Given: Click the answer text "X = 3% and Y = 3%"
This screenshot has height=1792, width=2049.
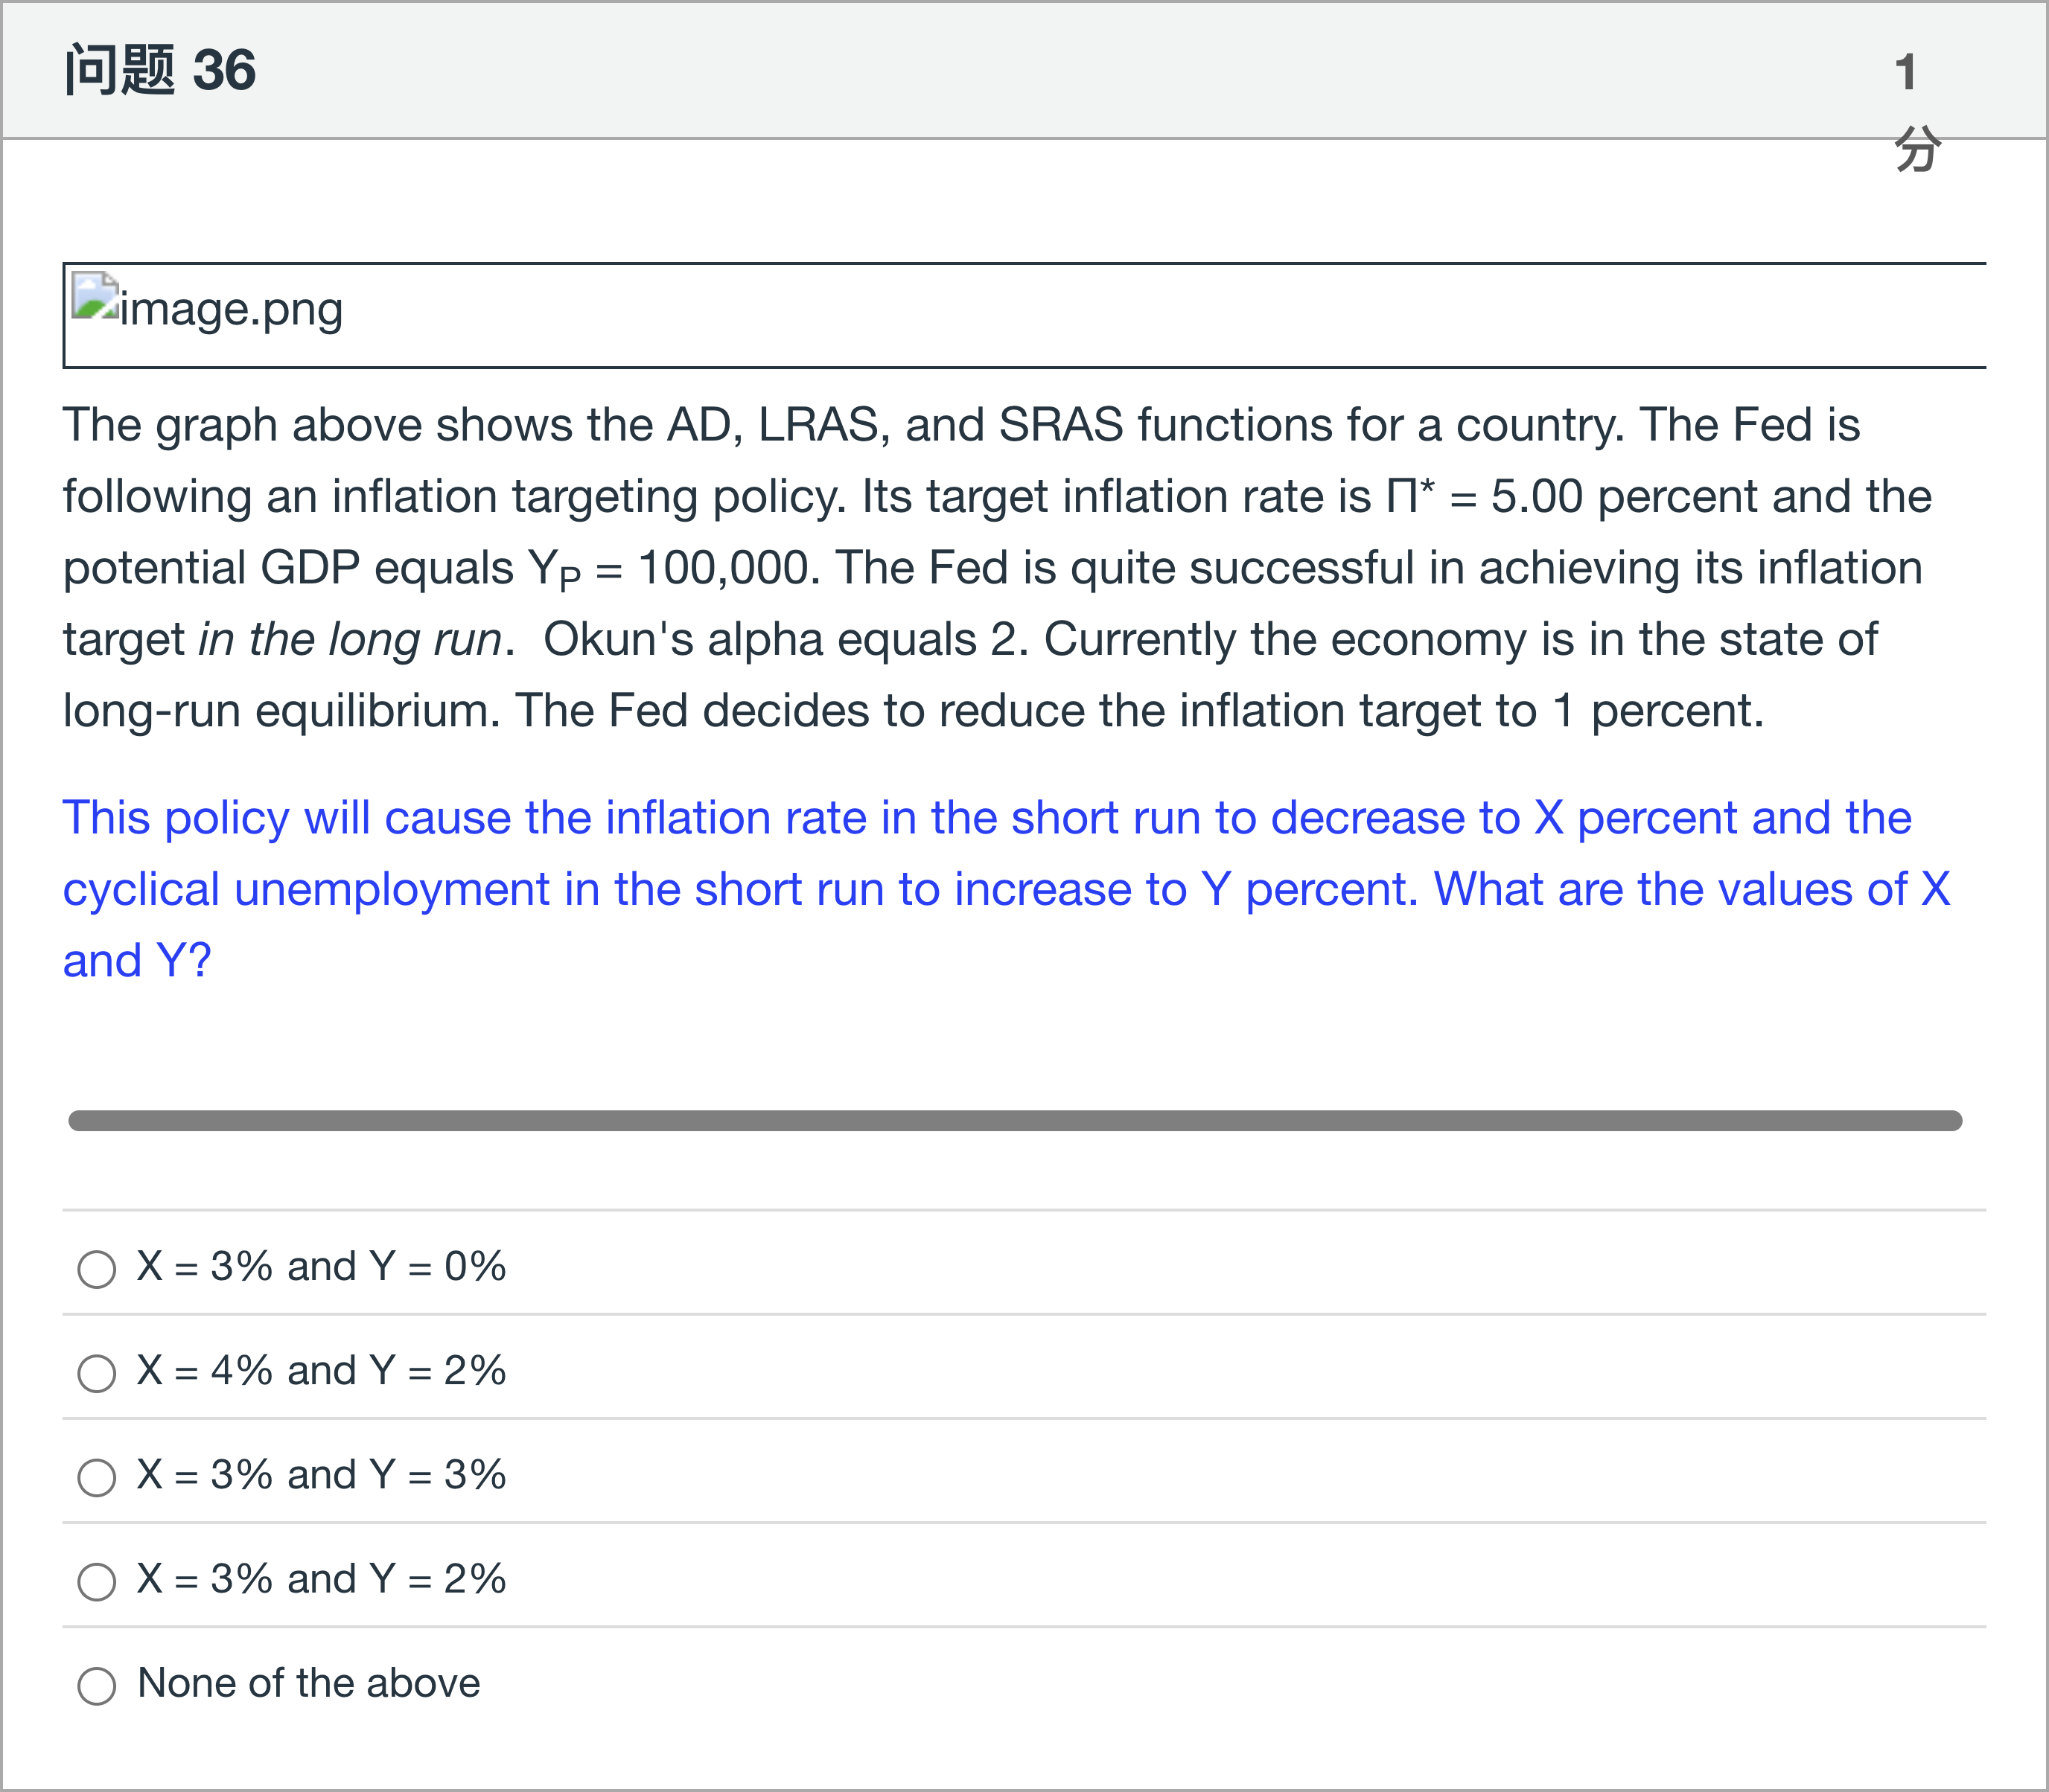Looking at the screenshot, I should coord(321,1475).
